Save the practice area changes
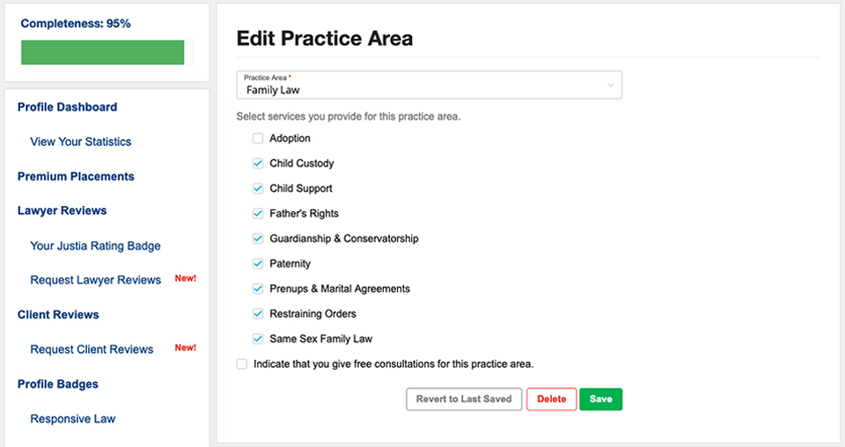Image resolution: width=845 pixels, height=447 pixels. pos(600,399)
